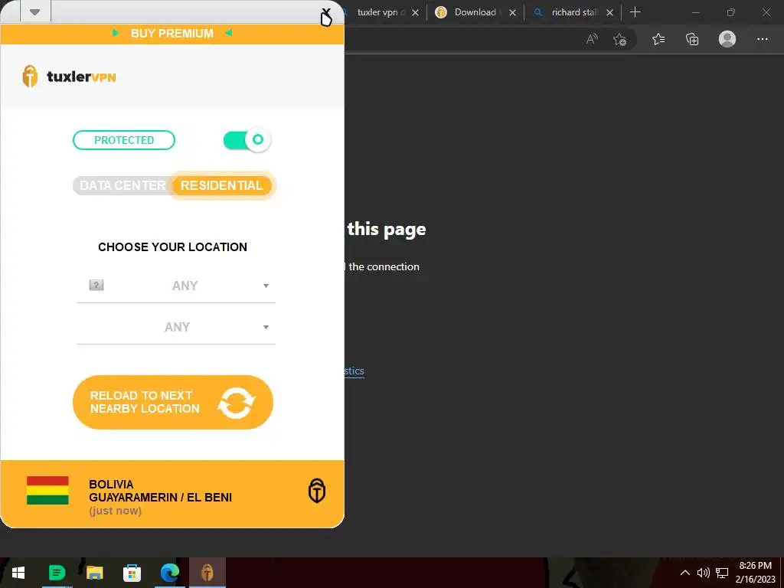Click the Tuxler VPN taskbar icon
Viewport: 784px width, 588px height.
(207, 573)
